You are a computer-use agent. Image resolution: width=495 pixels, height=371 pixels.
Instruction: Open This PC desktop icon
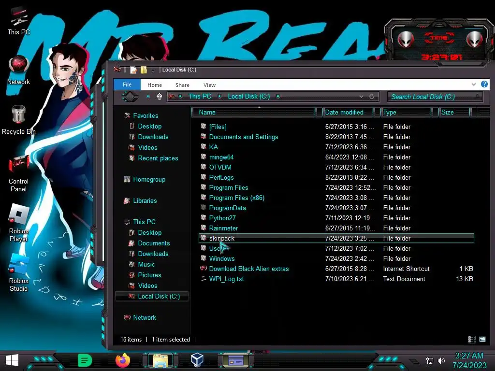pos(18,21)
